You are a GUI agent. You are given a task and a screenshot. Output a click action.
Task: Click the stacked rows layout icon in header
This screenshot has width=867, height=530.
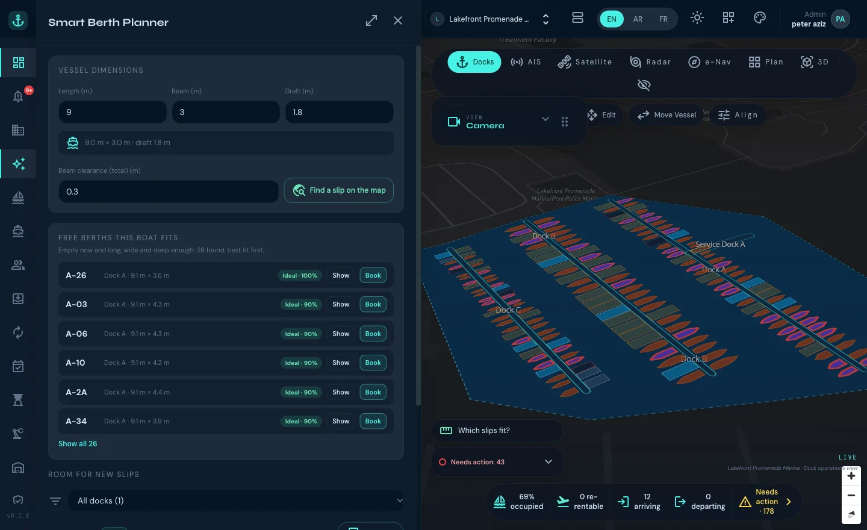tap(577, 18)
